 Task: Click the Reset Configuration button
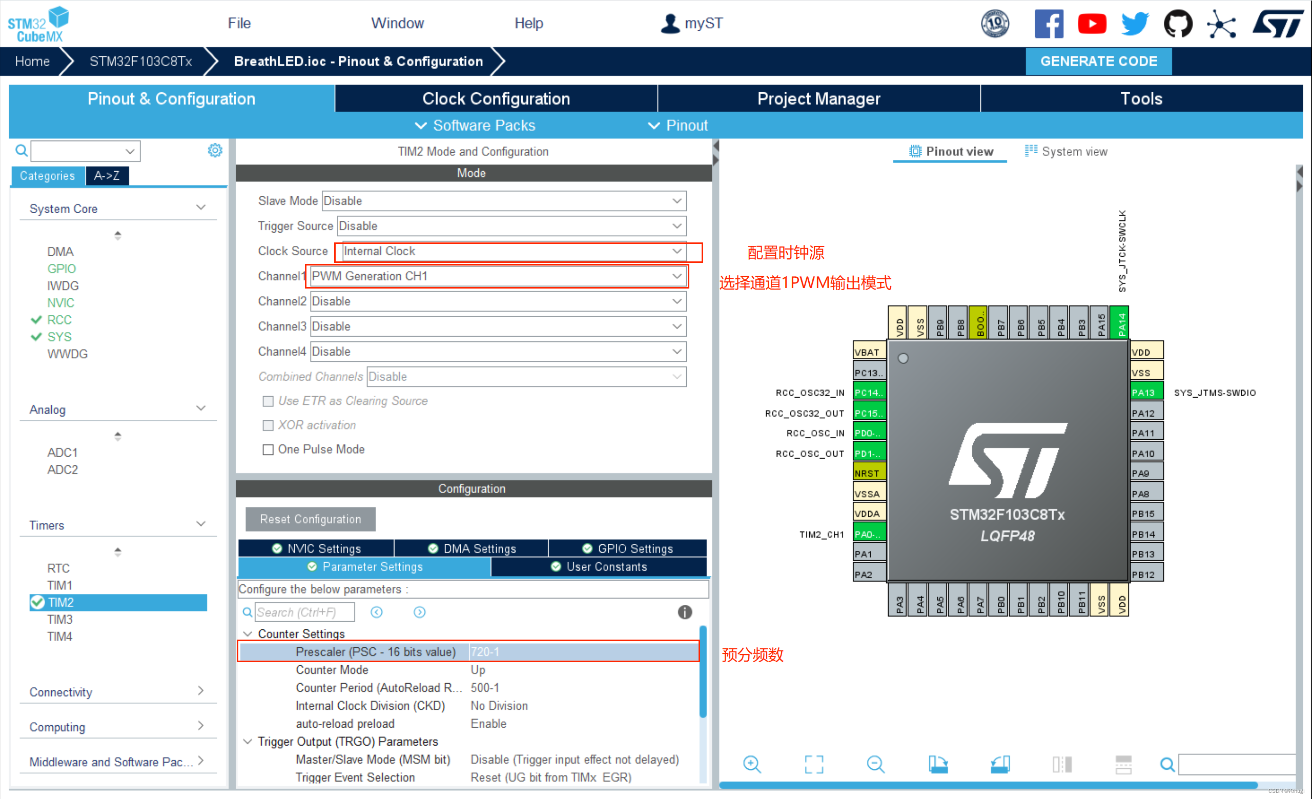pos(310,519)
